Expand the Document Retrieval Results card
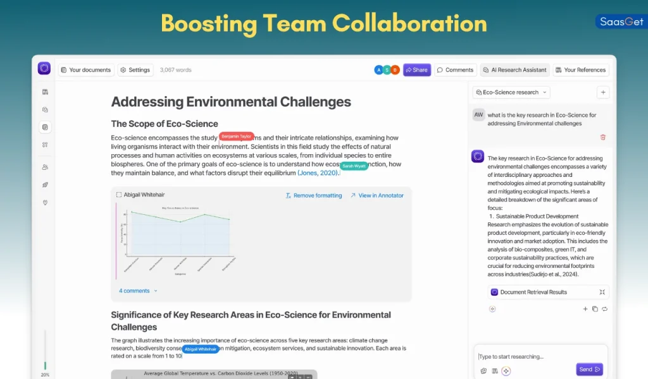Screen dimensions: 648x379 pos(602,292)
